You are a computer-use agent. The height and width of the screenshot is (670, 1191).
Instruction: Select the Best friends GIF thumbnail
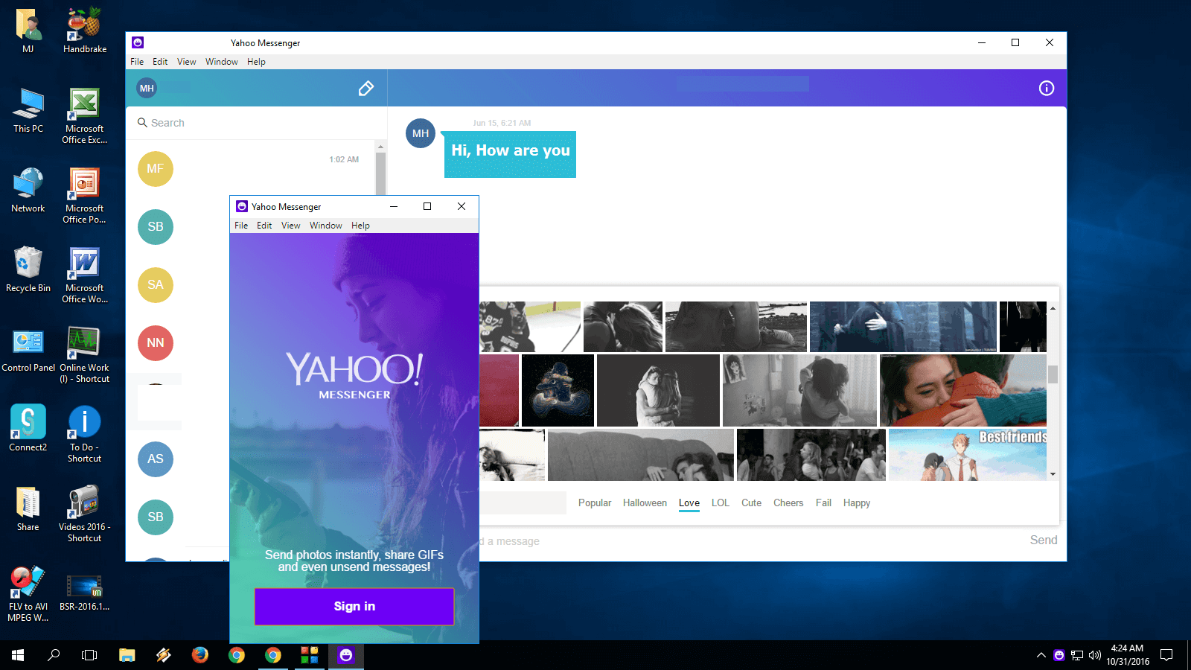click(x=967, y=455)
